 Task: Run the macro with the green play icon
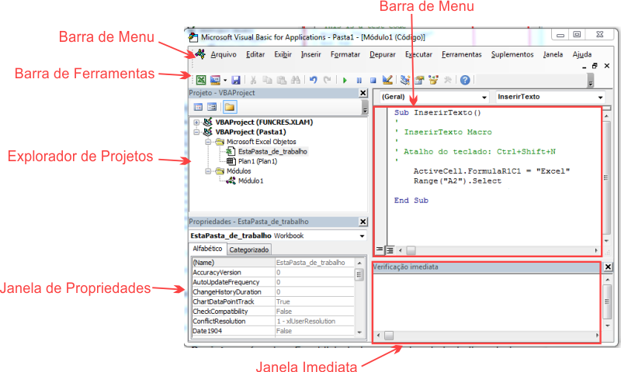pyautogui.click(x=345, y=80)
